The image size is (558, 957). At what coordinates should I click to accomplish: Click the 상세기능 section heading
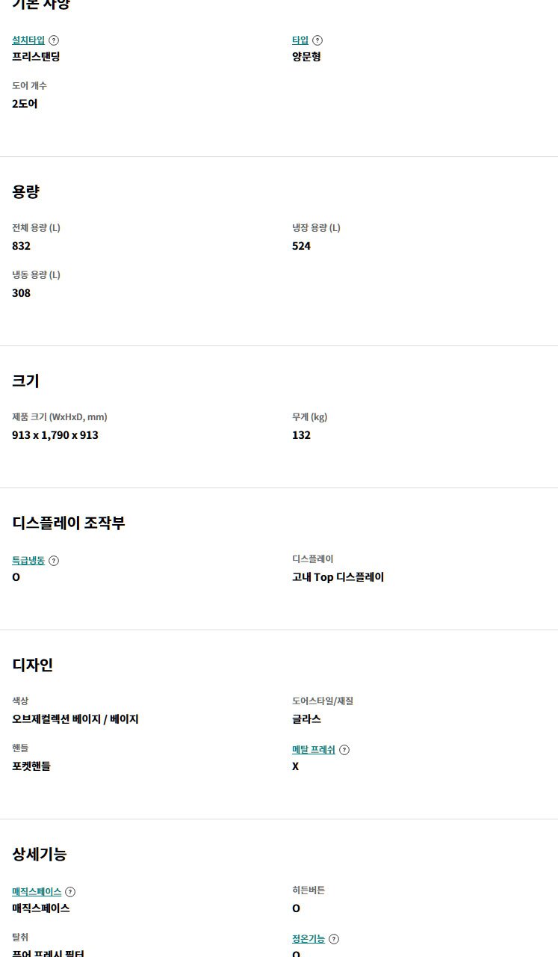click(x=40, y=854)
